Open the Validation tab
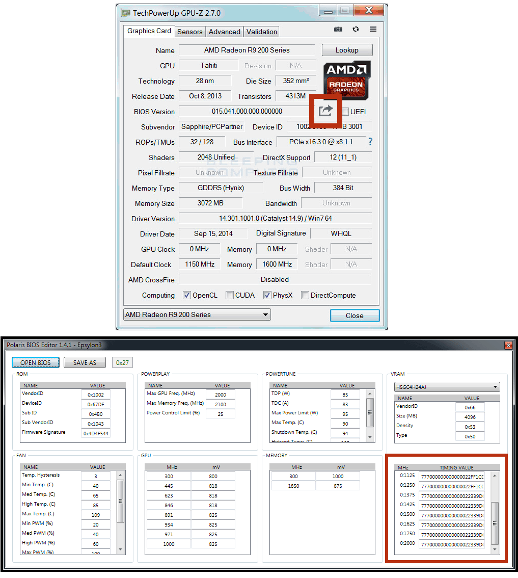Viewport: 518px width, 578px height. point(262,32)
